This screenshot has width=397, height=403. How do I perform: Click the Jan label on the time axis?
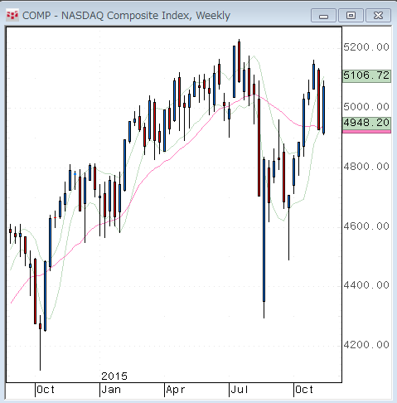click(111, 390)
